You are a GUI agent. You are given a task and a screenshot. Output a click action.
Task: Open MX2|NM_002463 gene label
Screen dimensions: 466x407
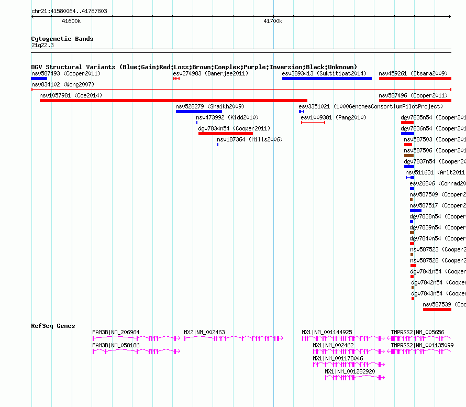[x=204, y=332]
